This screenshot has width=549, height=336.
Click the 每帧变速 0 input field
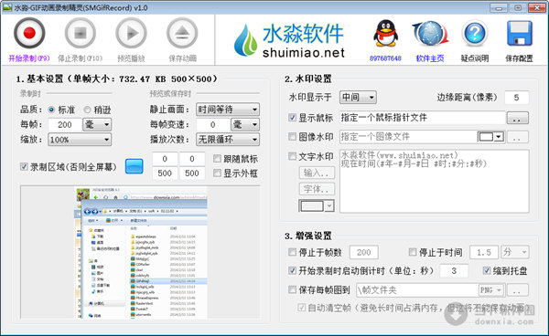213,124
